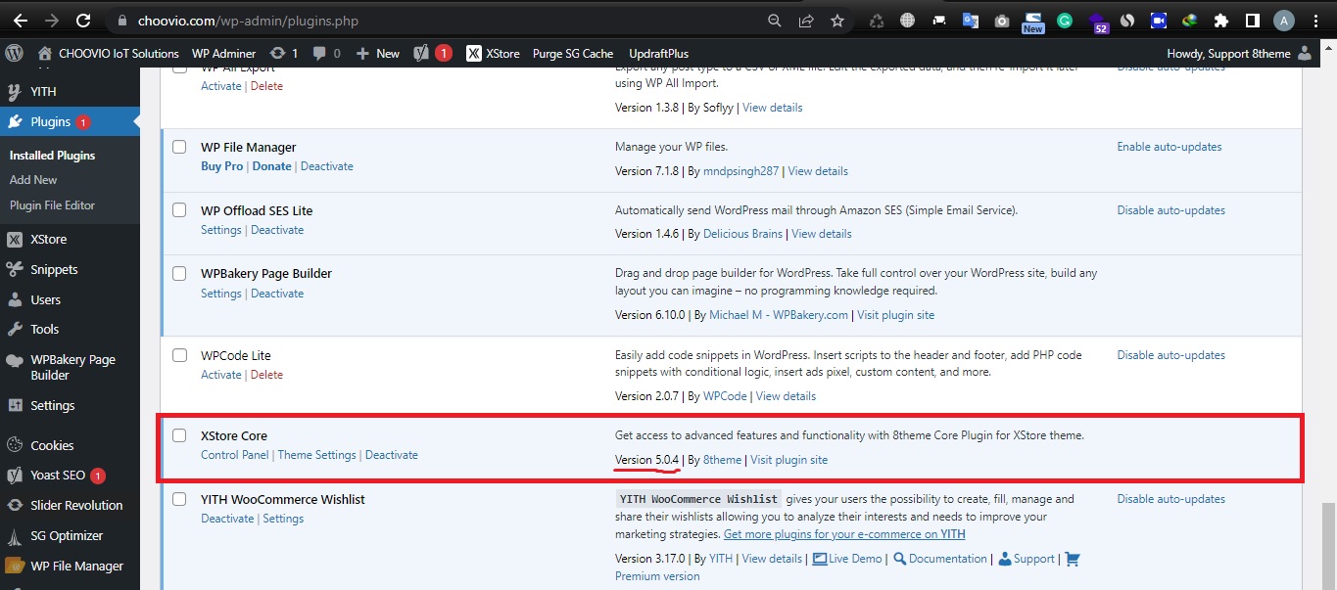The image size is (1337, 590).
Task: Tick the WPBakery Page Builder plugin checkbox
Action: click(x=179, y=274)
